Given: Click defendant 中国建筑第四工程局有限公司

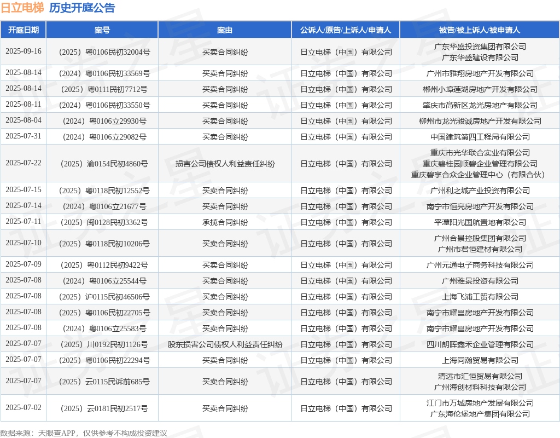Looking at the screenshot, I should pos(480,137).
